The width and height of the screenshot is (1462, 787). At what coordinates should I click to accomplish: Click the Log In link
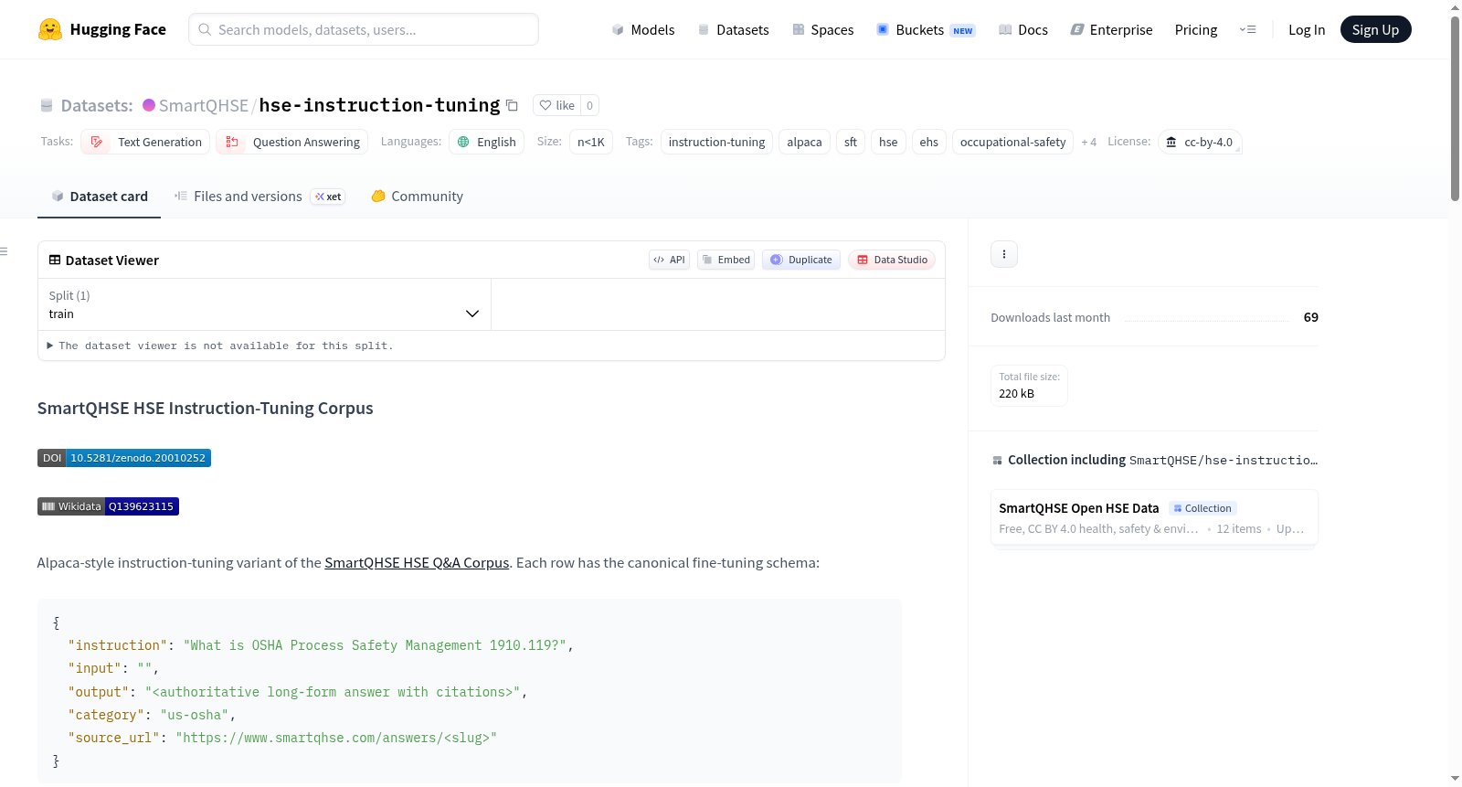coord(1307,29)
